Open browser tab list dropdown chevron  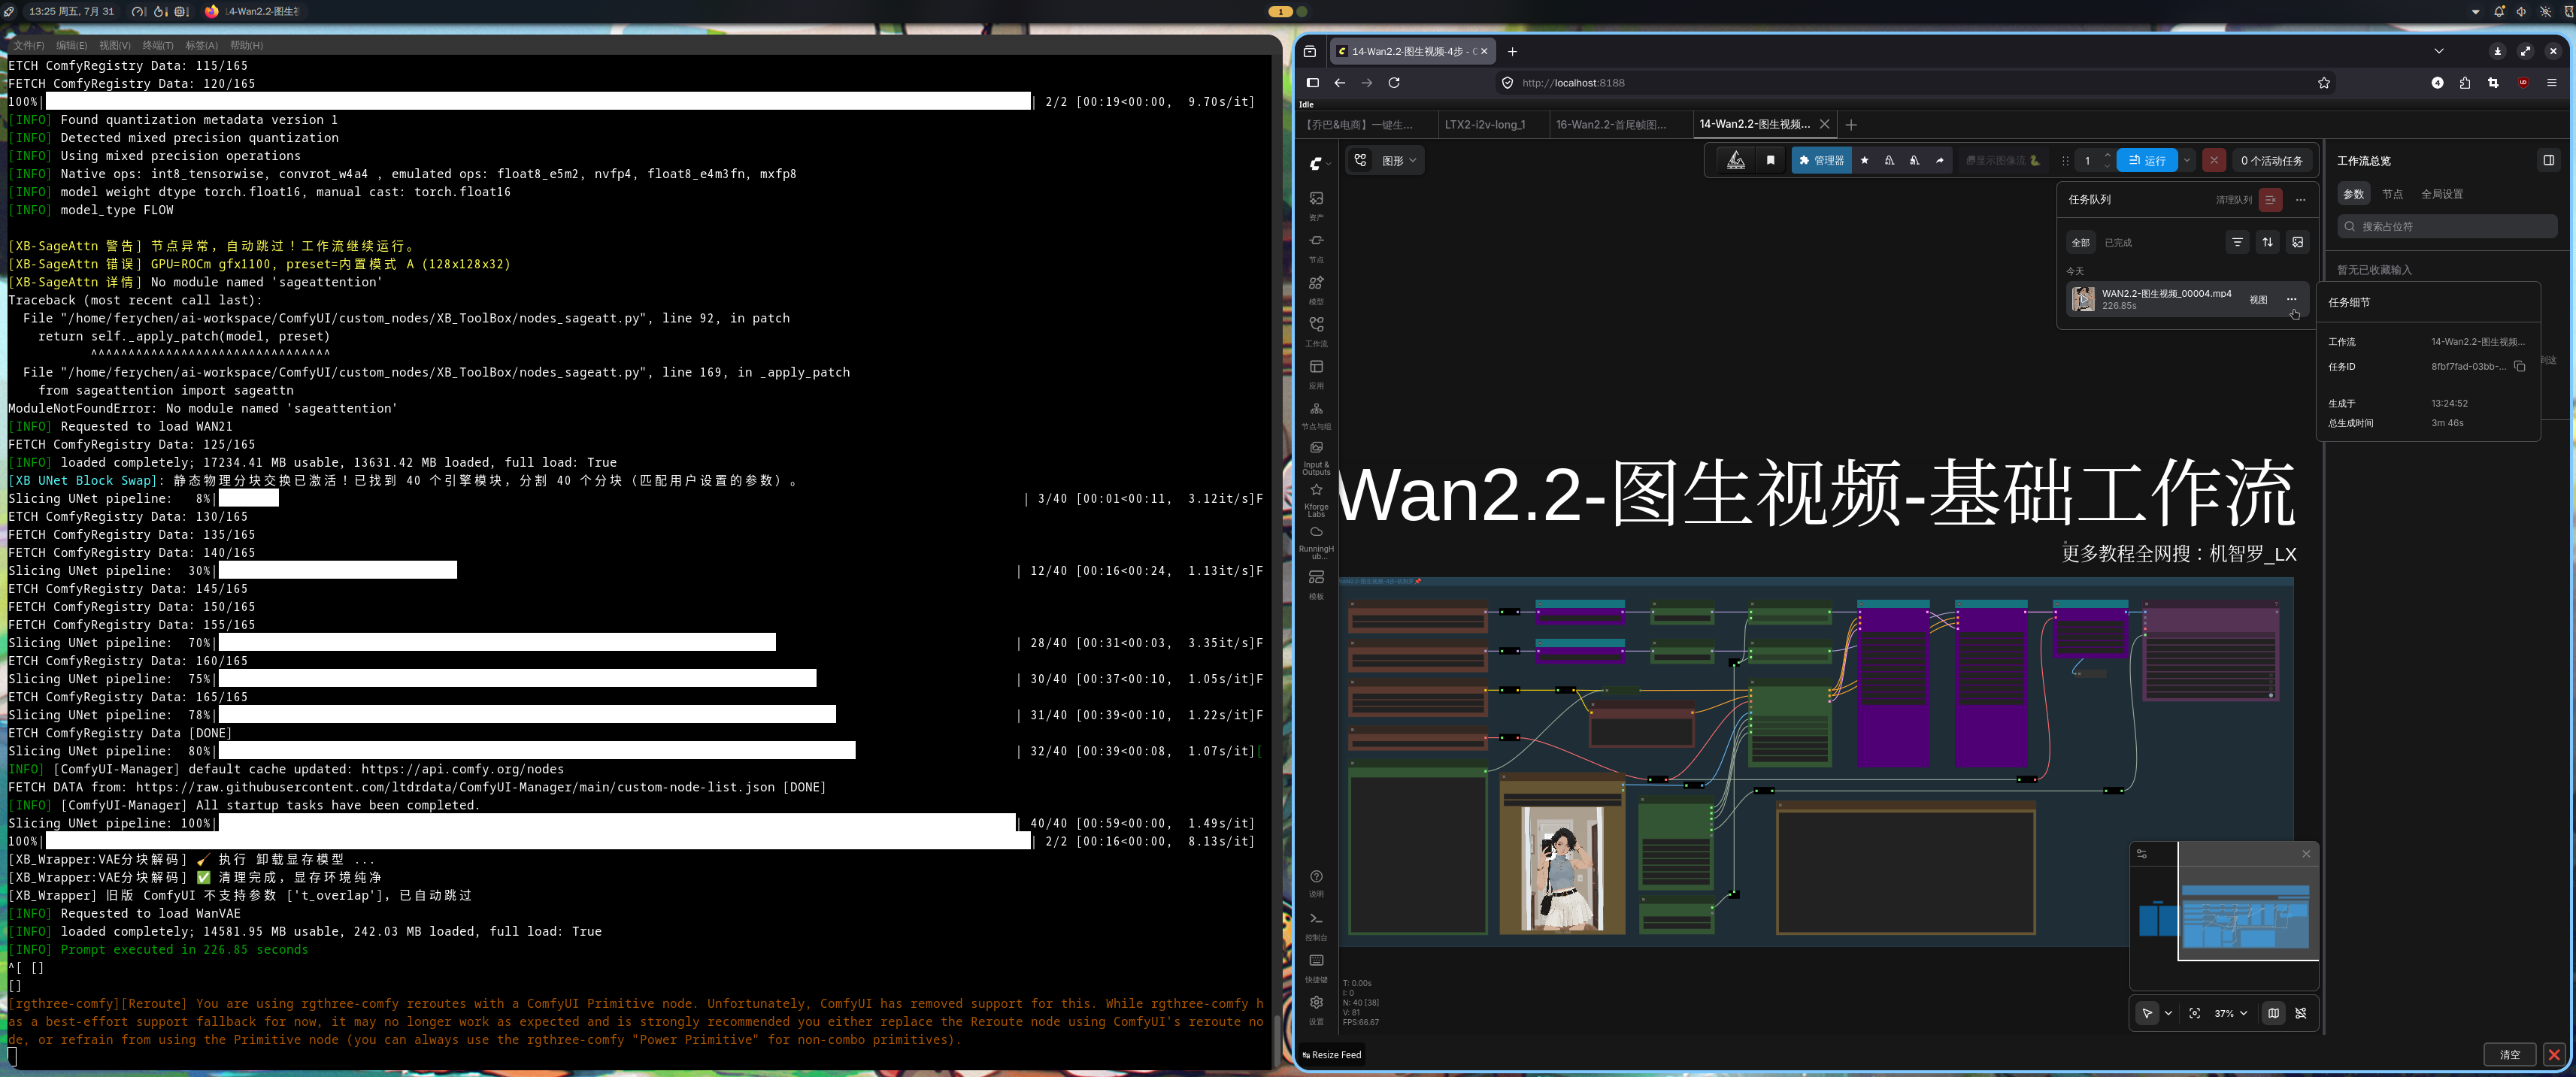click(x=2438, y=51)
